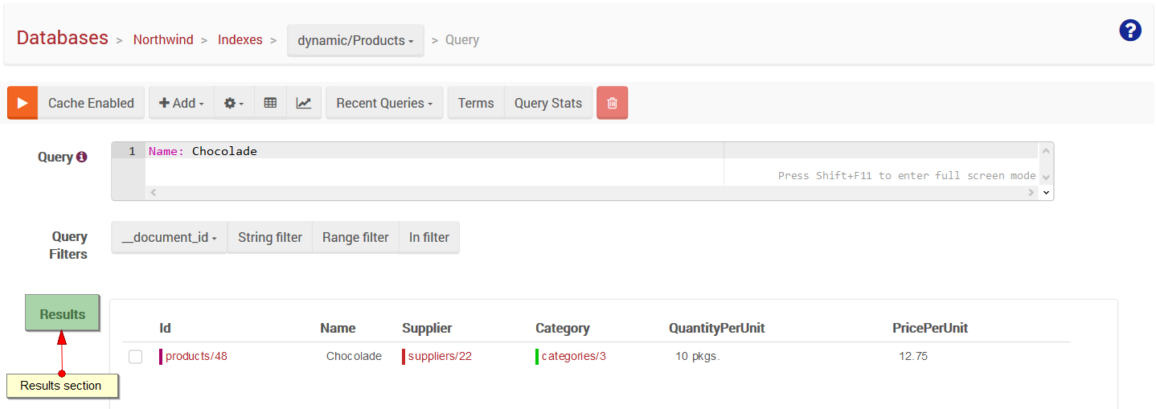Open the __document_id sort dropdown

point(169,237)
